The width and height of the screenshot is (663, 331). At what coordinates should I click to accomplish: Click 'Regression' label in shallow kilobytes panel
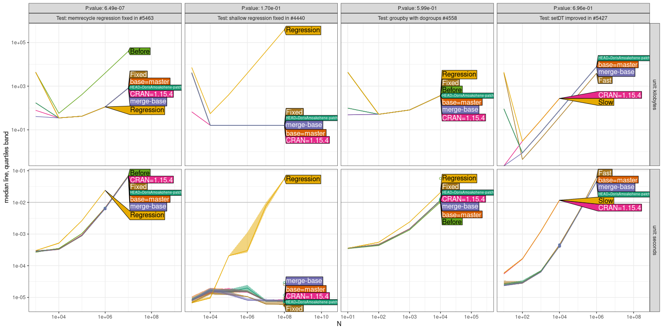click(303, 30)
